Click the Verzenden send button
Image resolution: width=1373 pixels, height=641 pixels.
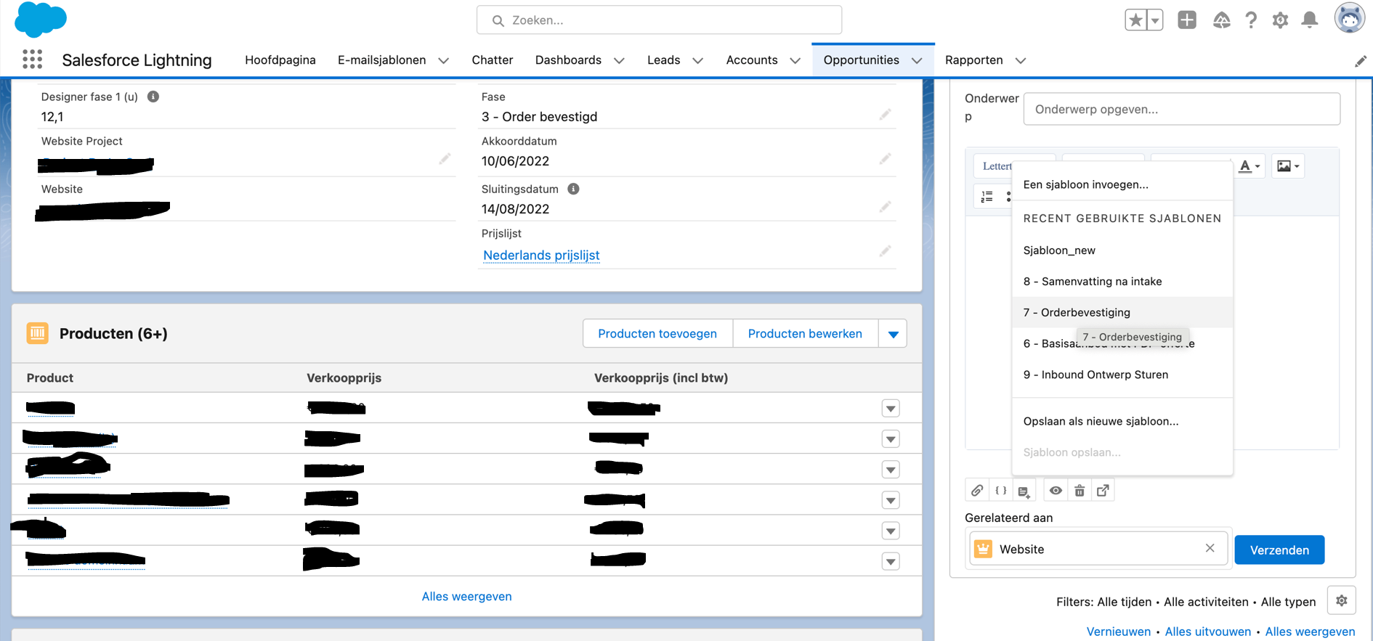pyautogui.click(x=1279, y=550)
